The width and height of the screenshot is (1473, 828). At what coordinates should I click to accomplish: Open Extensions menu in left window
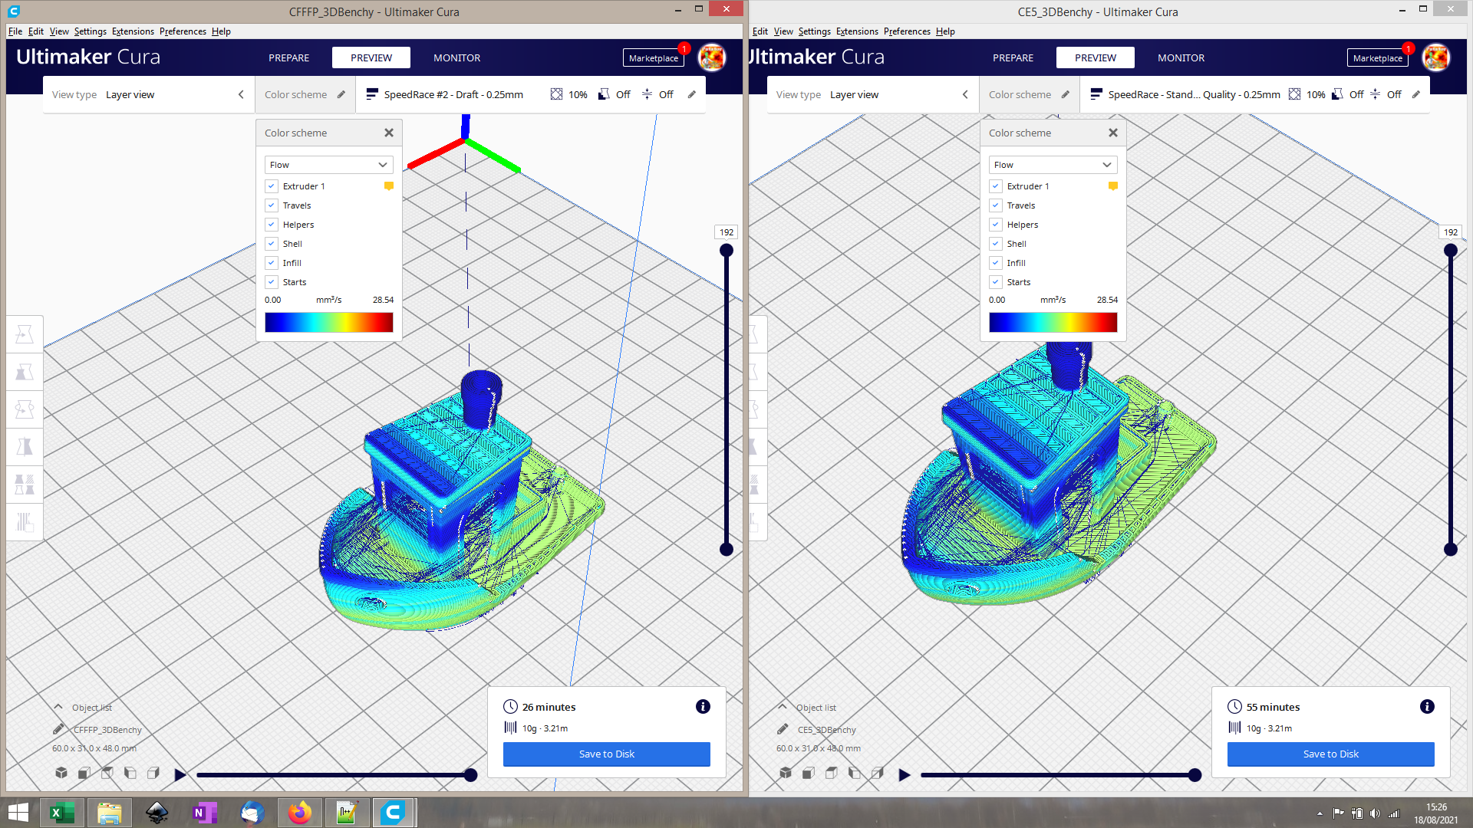coord(133,31)
